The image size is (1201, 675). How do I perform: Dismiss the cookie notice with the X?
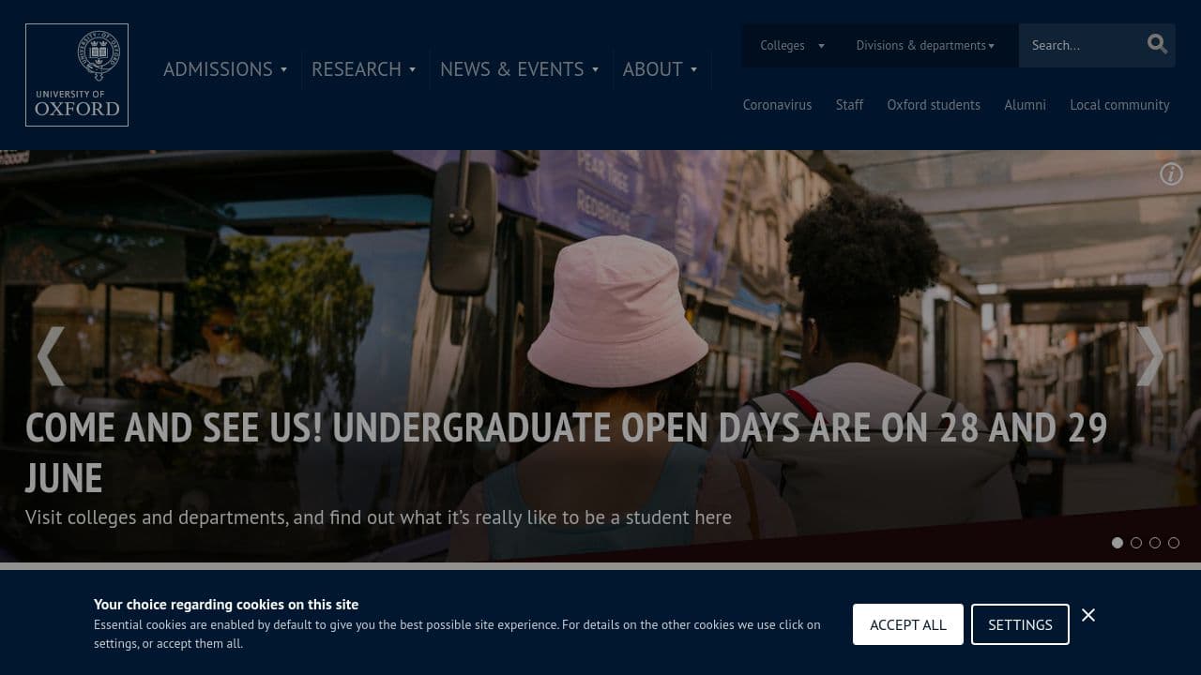[1088, 615]
